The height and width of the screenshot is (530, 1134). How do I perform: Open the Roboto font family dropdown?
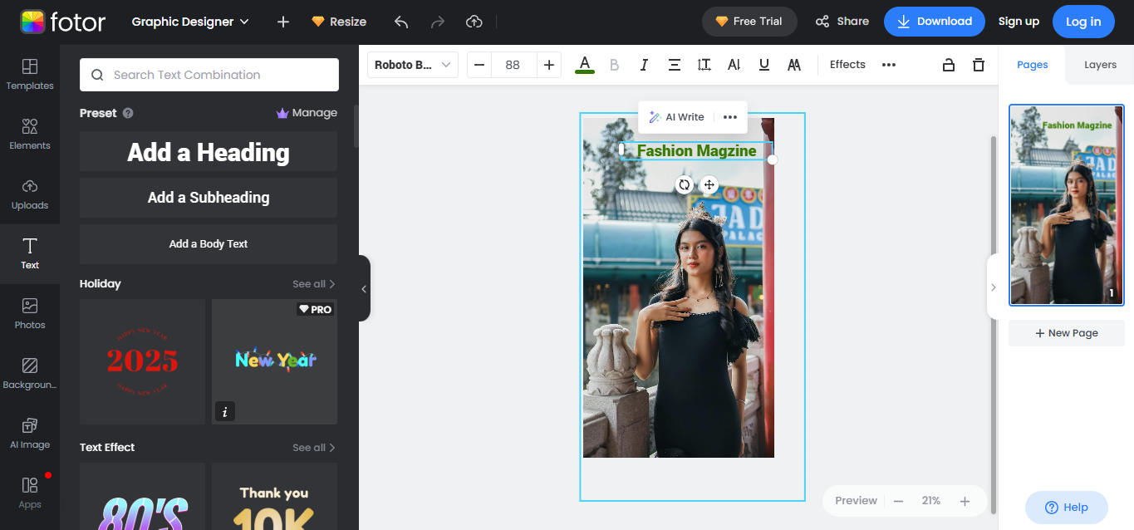(x=413, y=65)
